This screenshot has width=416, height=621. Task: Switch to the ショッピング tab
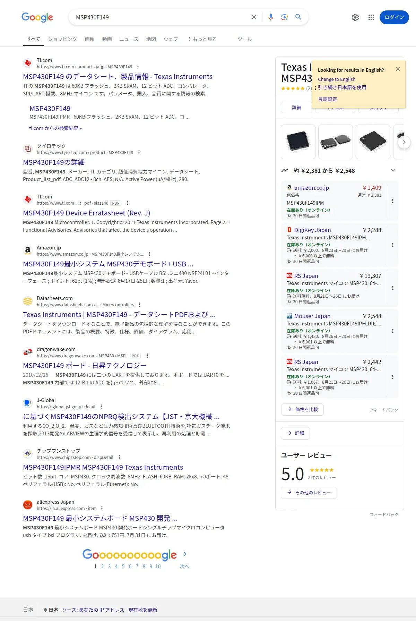click(x=62, y=39)
